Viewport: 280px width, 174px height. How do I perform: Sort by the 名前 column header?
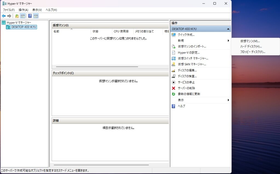pyautogui.click(x=71, y=31)
